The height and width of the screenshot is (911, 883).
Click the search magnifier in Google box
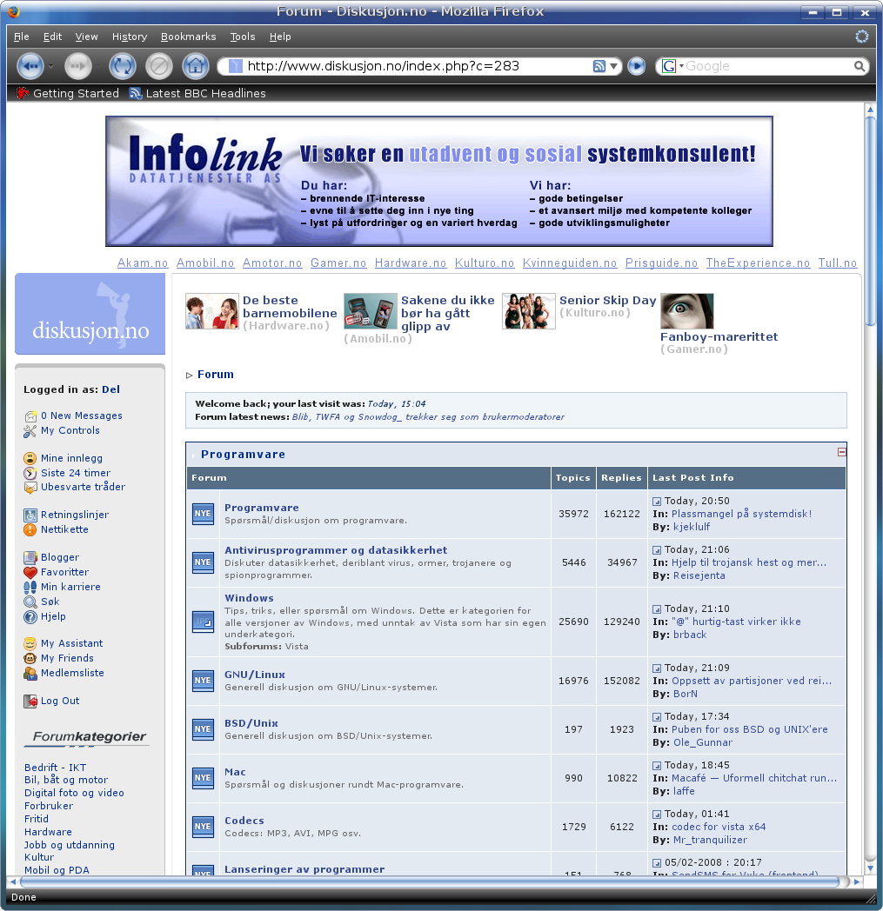coord(860,66)
